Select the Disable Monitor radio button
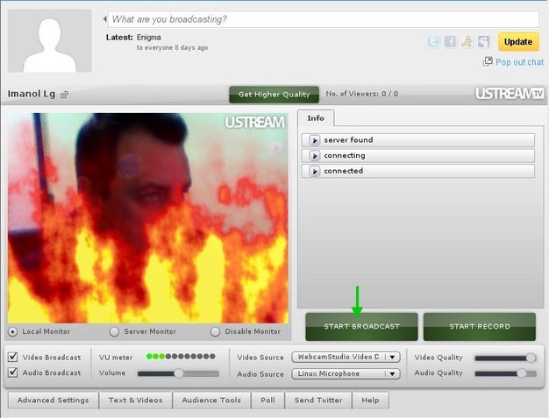 [x=216, y=331]
